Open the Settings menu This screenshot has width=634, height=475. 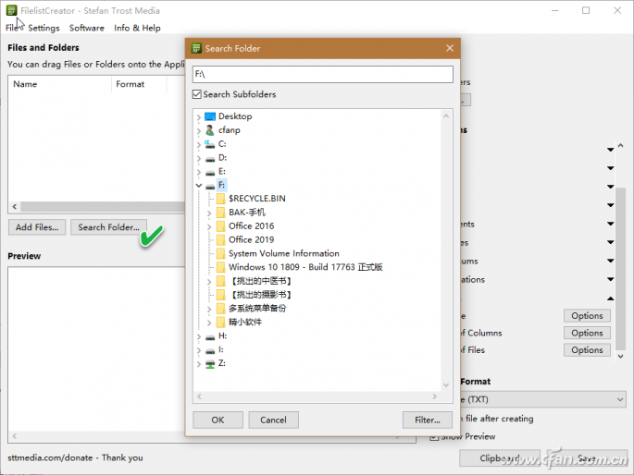[x=44, y=28]
